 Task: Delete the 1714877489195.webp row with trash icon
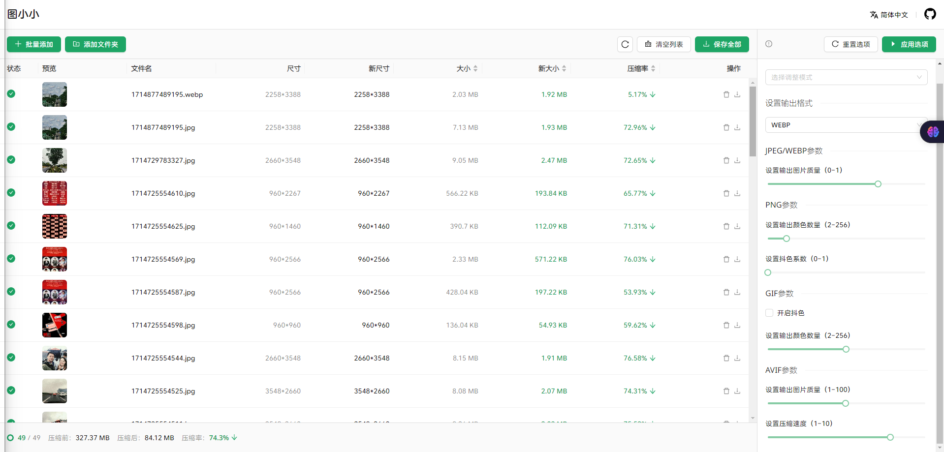(x=726, y=94)
